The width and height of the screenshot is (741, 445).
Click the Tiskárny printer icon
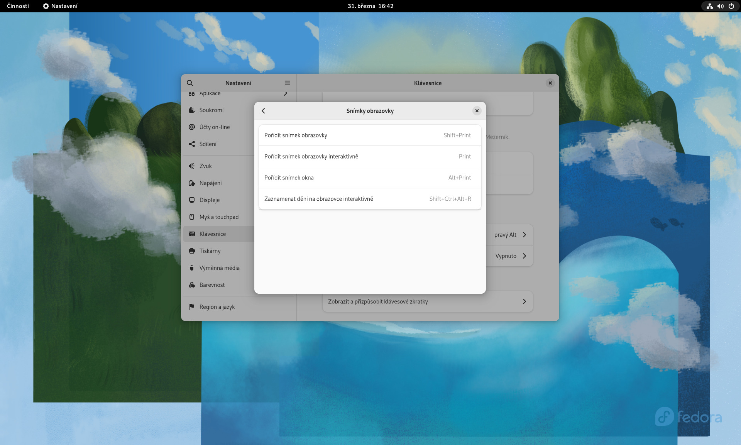191,251
